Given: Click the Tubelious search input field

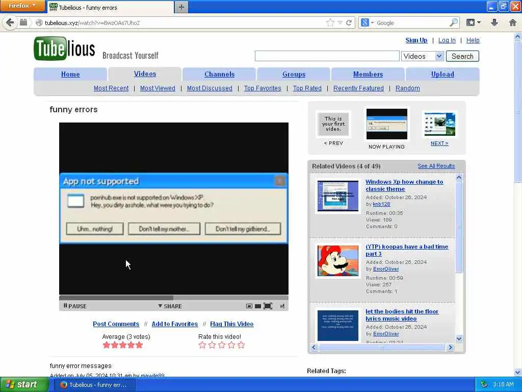Looking at the screenshot, I should (x=327, y=56).
